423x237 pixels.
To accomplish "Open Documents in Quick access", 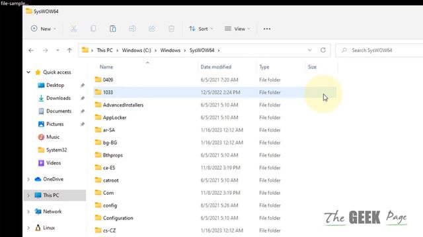I will pyautogui.click(x=59, y=111).
